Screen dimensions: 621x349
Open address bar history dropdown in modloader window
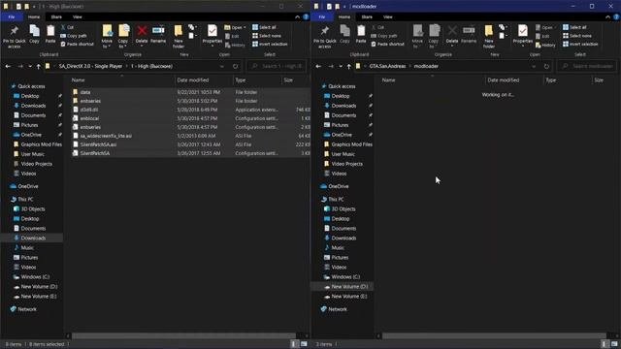point(534,66)
